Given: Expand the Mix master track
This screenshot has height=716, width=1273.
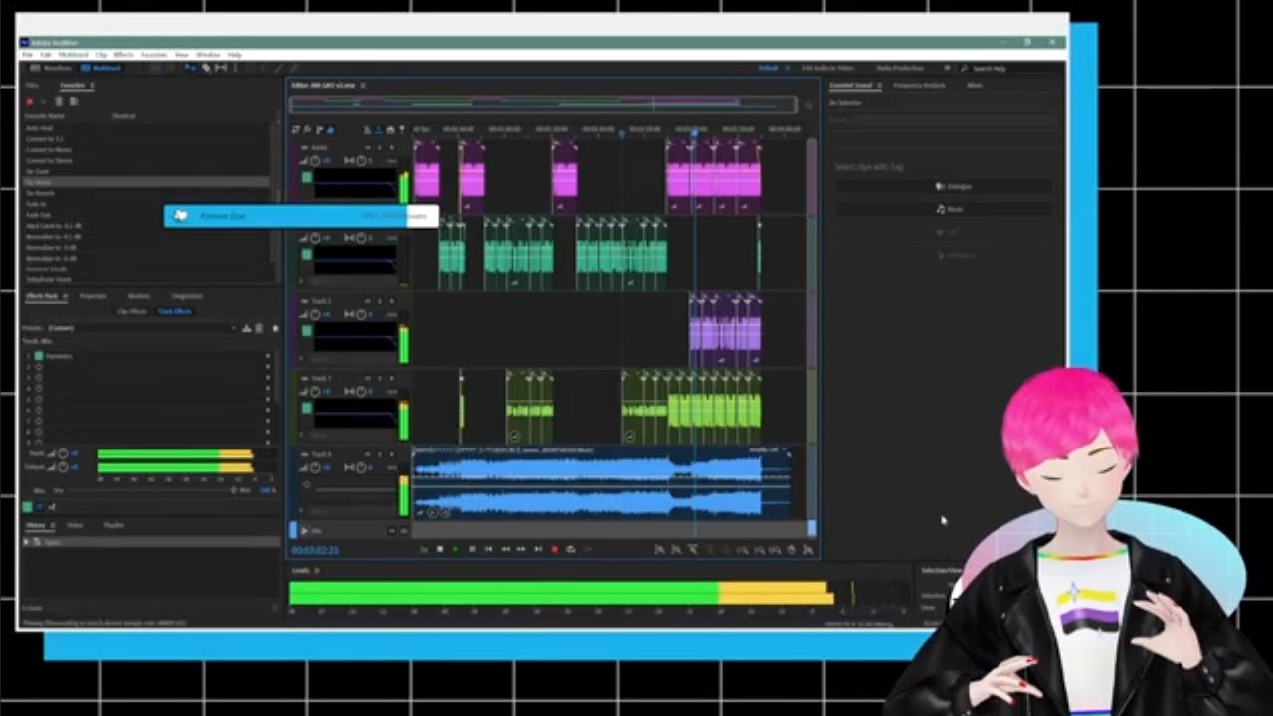Looking at the screenshot, I should pyautogui.click(x=304, y=531).
